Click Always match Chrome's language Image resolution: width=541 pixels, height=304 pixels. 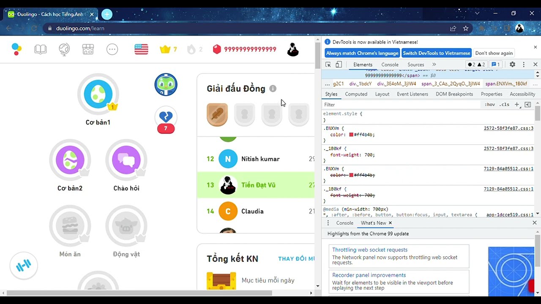pyautogui.click(x=362, y=53)
